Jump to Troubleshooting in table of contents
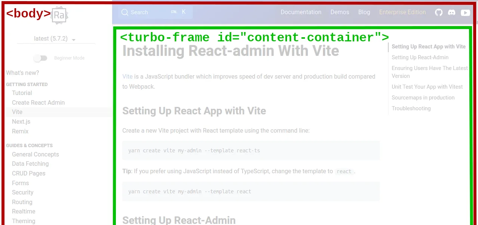Screen dimensions: 478x225 point(411,108)
